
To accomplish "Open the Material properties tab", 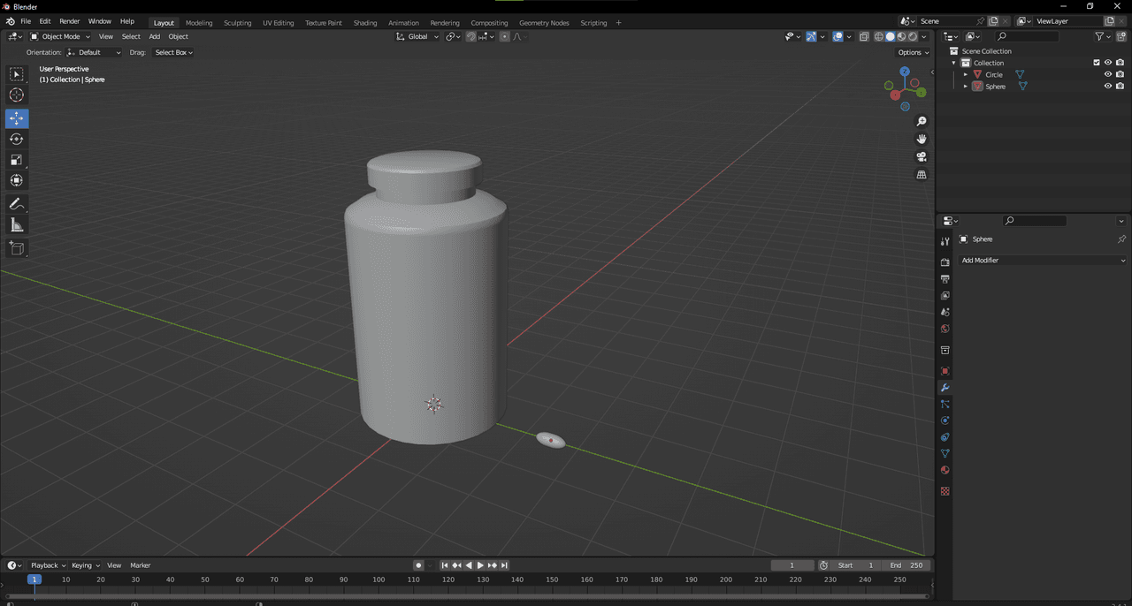I will click(x=945, y=470).
